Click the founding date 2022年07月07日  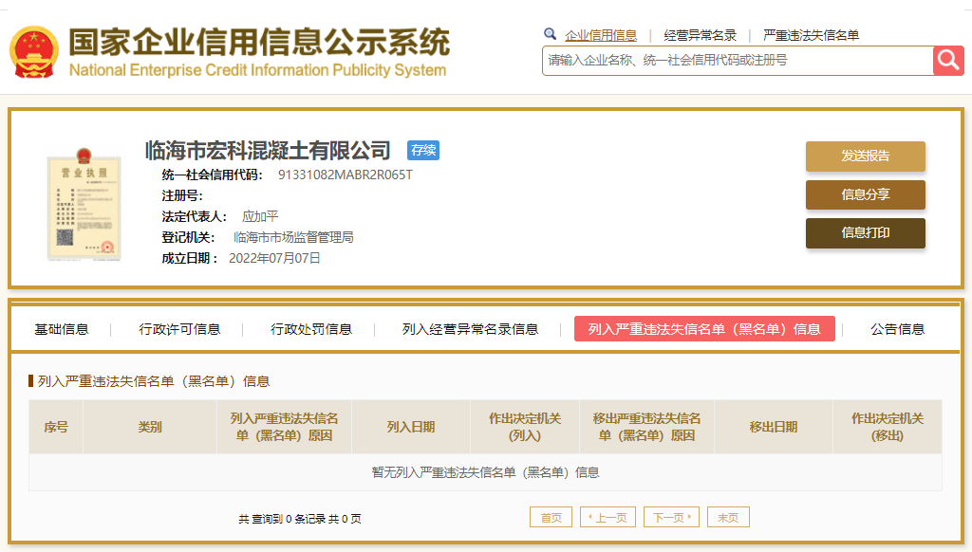274,258
